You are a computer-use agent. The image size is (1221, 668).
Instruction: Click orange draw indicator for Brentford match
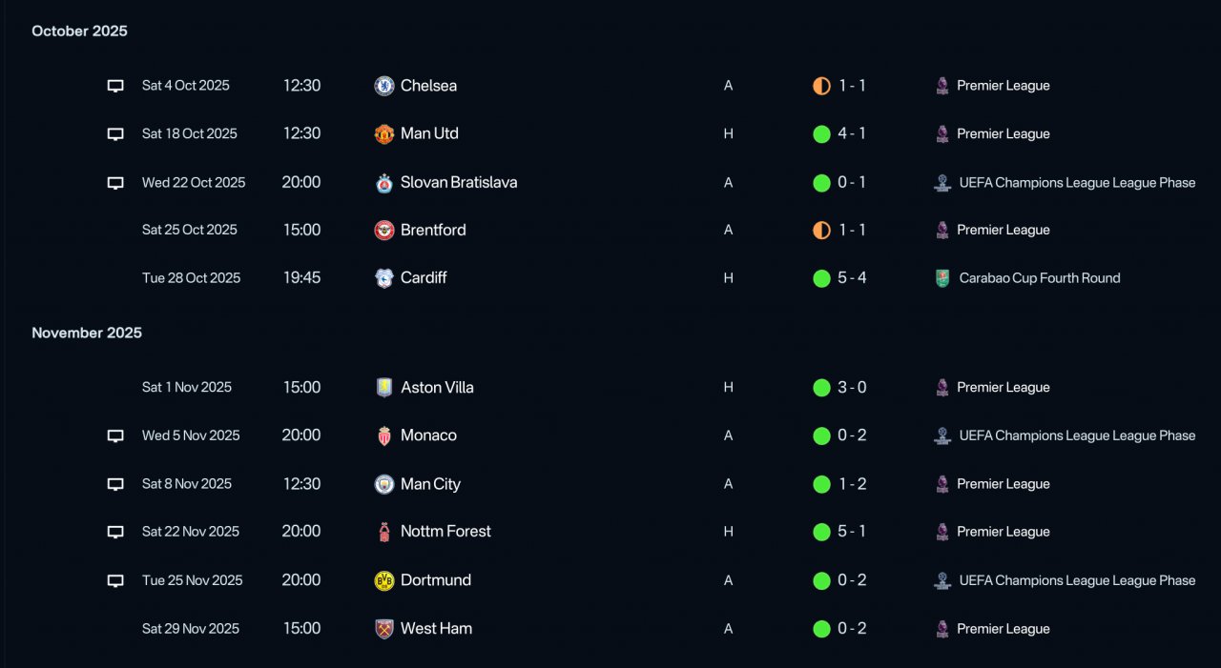[821, 230]
